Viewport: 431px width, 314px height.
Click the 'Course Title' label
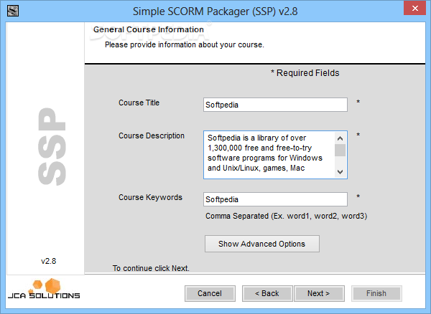pos(139,103)
